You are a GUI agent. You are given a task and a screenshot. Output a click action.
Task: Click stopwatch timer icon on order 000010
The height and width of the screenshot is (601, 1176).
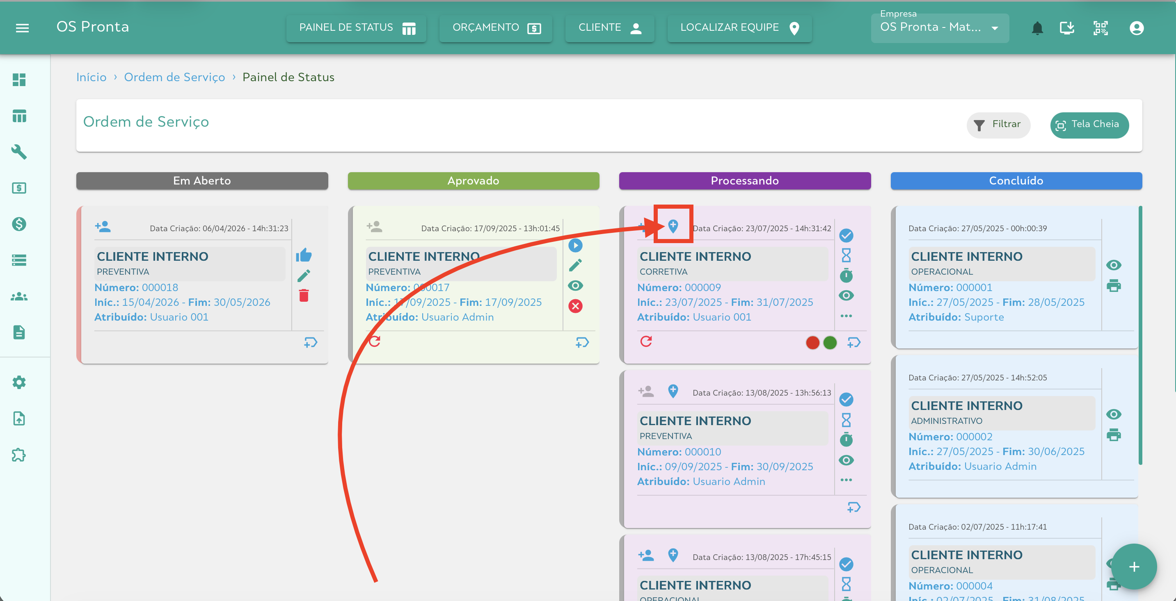(x=846, y=440)
